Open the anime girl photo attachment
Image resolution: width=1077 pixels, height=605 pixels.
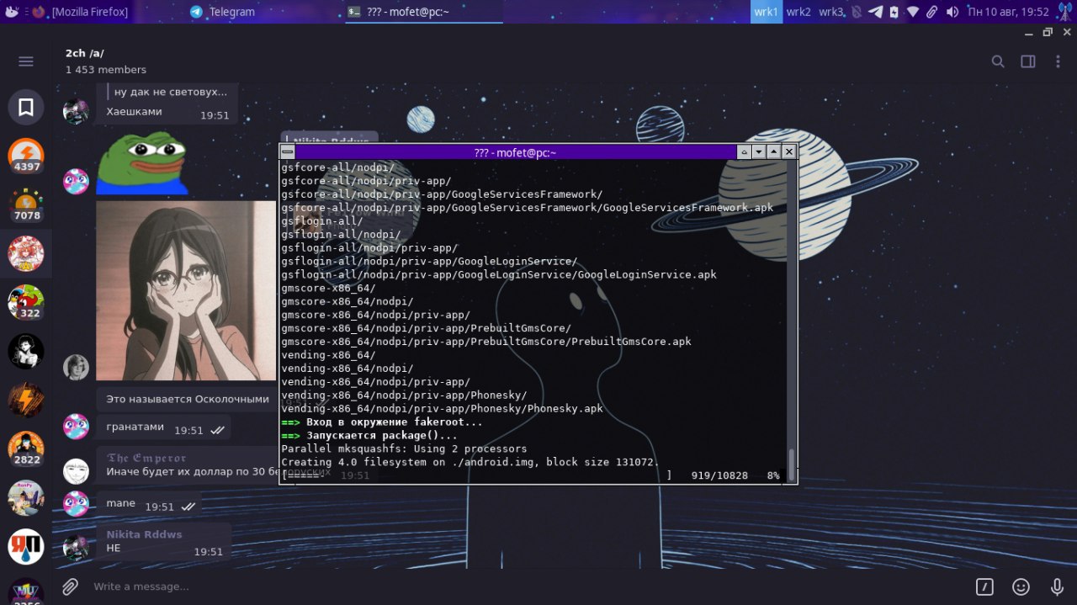click(186, 290)
